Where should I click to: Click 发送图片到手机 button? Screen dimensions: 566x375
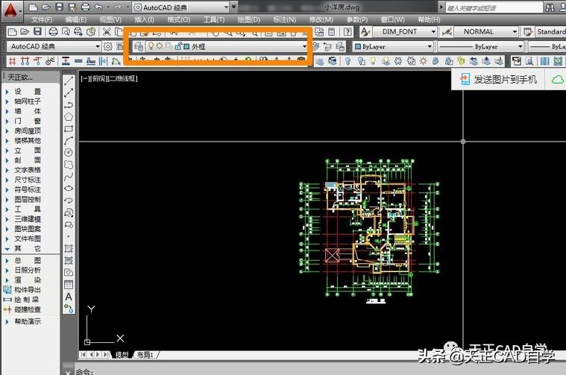coord(499,79)
